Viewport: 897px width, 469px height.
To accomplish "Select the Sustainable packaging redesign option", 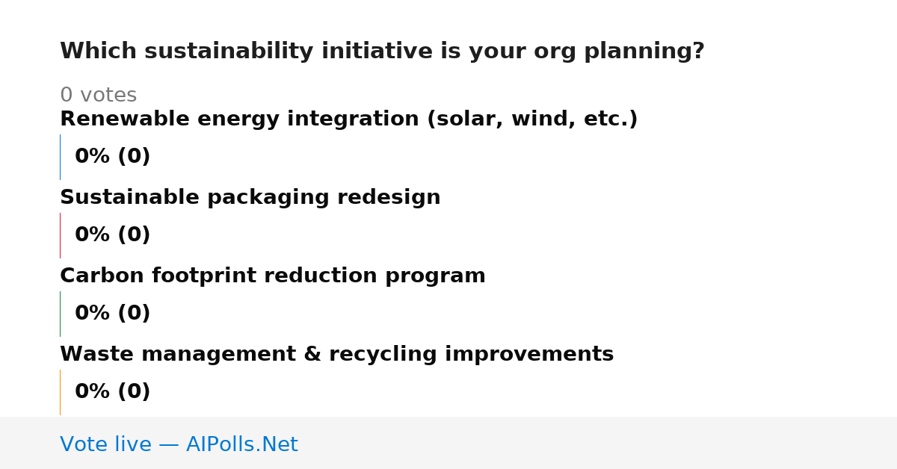I will point(250,198).
